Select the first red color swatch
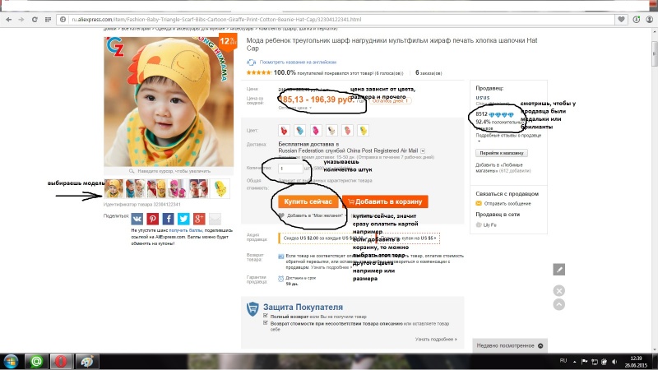658x370 pixels. (284, 131)
